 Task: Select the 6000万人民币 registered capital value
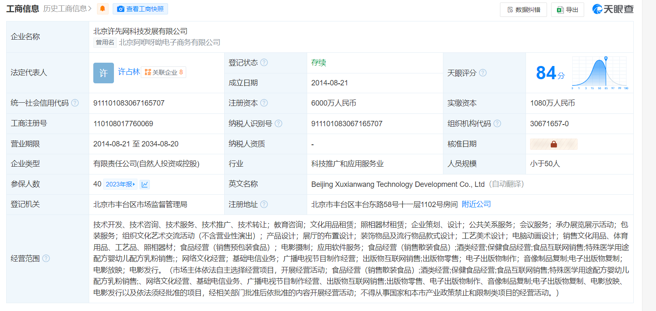coord(334,103)
